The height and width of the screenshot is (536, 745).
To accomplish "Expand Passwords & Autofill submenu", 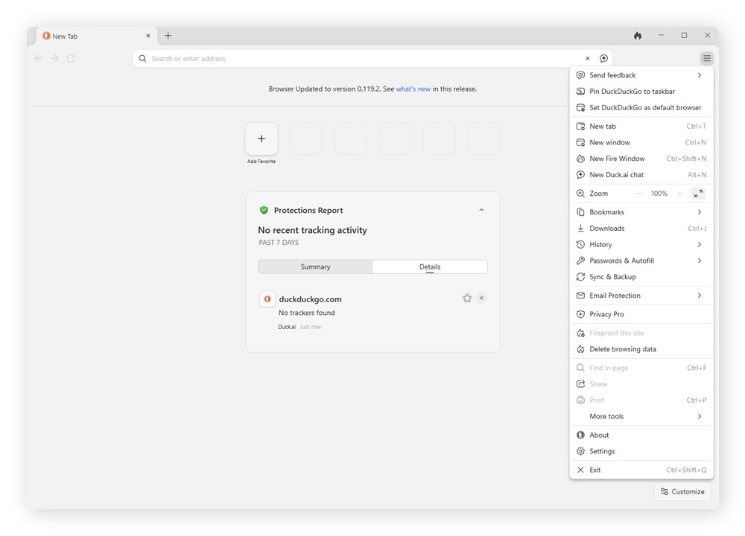I will 641,261.
